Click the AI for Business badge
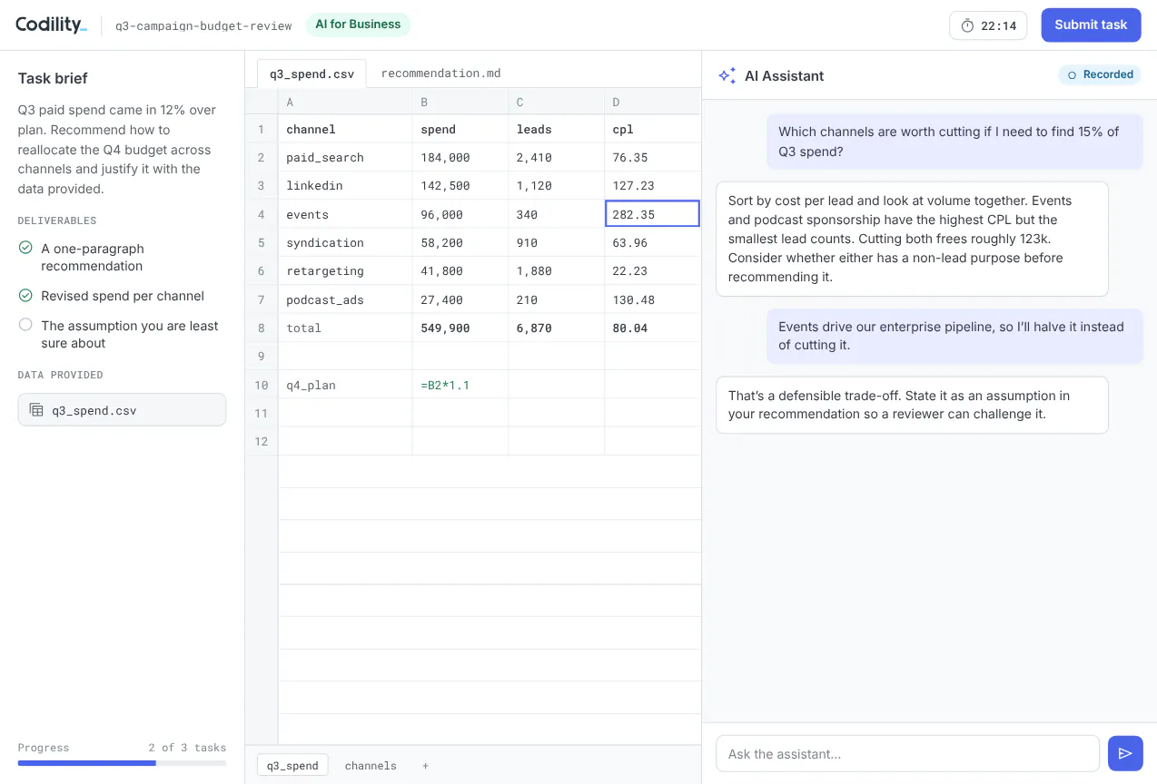The height and width of the screenshot is (784, 1157). [x=358, y=24]
